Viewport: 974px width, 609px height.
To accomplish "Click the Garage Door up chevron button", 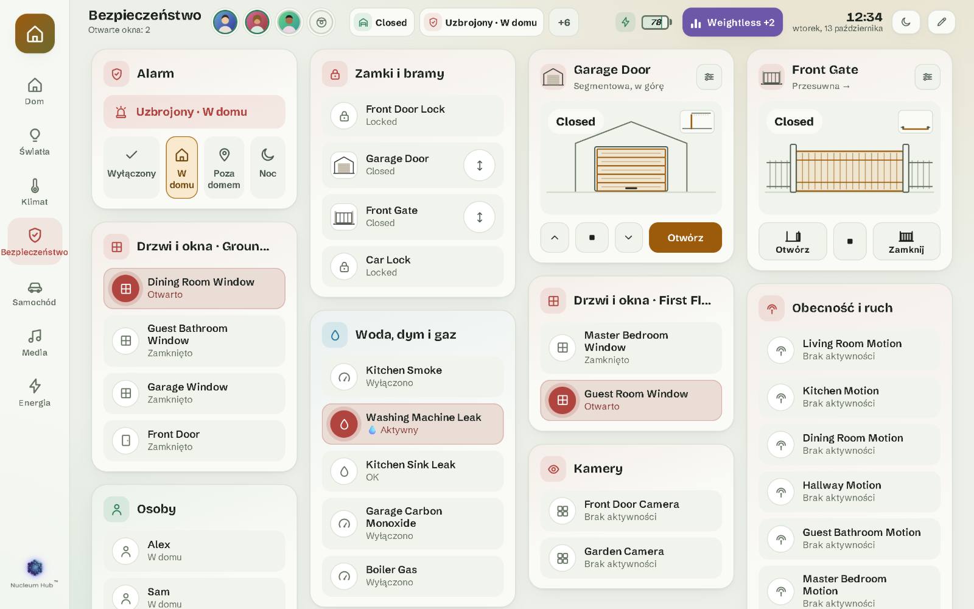I will coord(555,238).
